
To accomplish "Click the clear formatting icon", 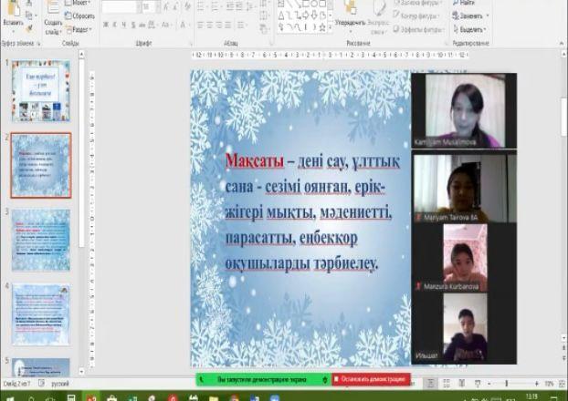I will coord(187,6).
